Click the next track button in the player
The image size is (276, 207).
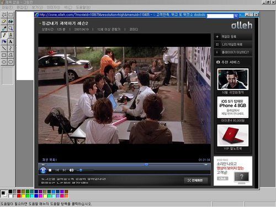[x=64, y=170]
